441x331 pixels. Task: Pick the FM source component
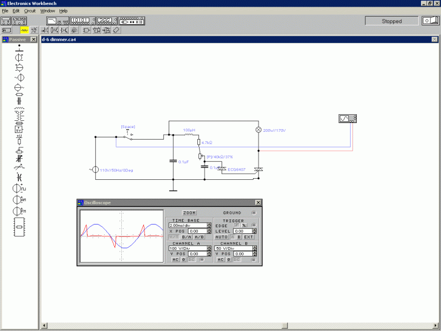click(19, 211)
